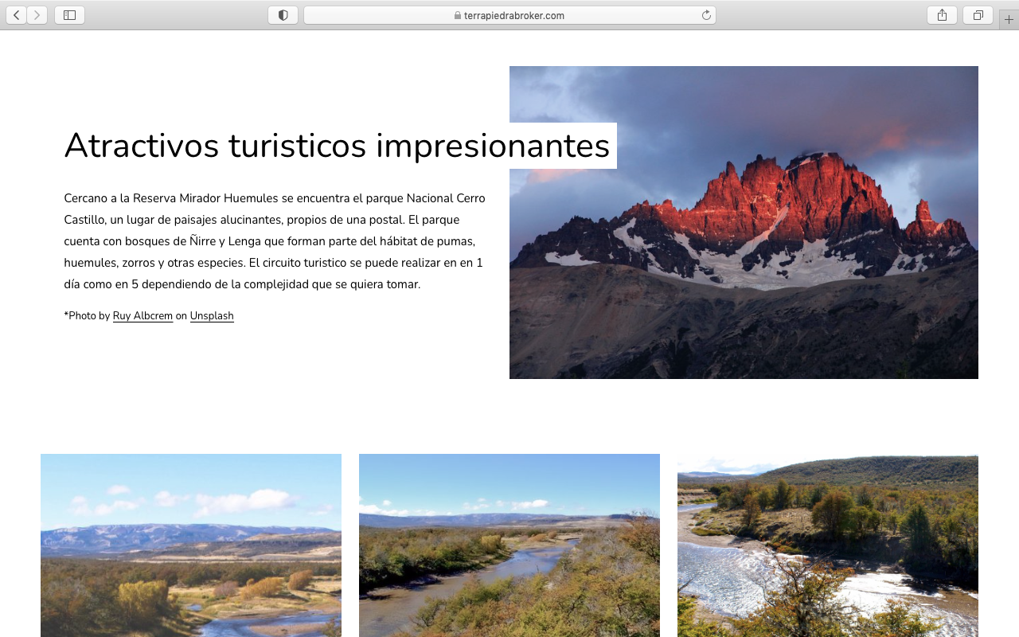Viewport: 1019px width, 637px height.
Task: Open the river rapids photo with autumn trees
Action: point(828,545)
